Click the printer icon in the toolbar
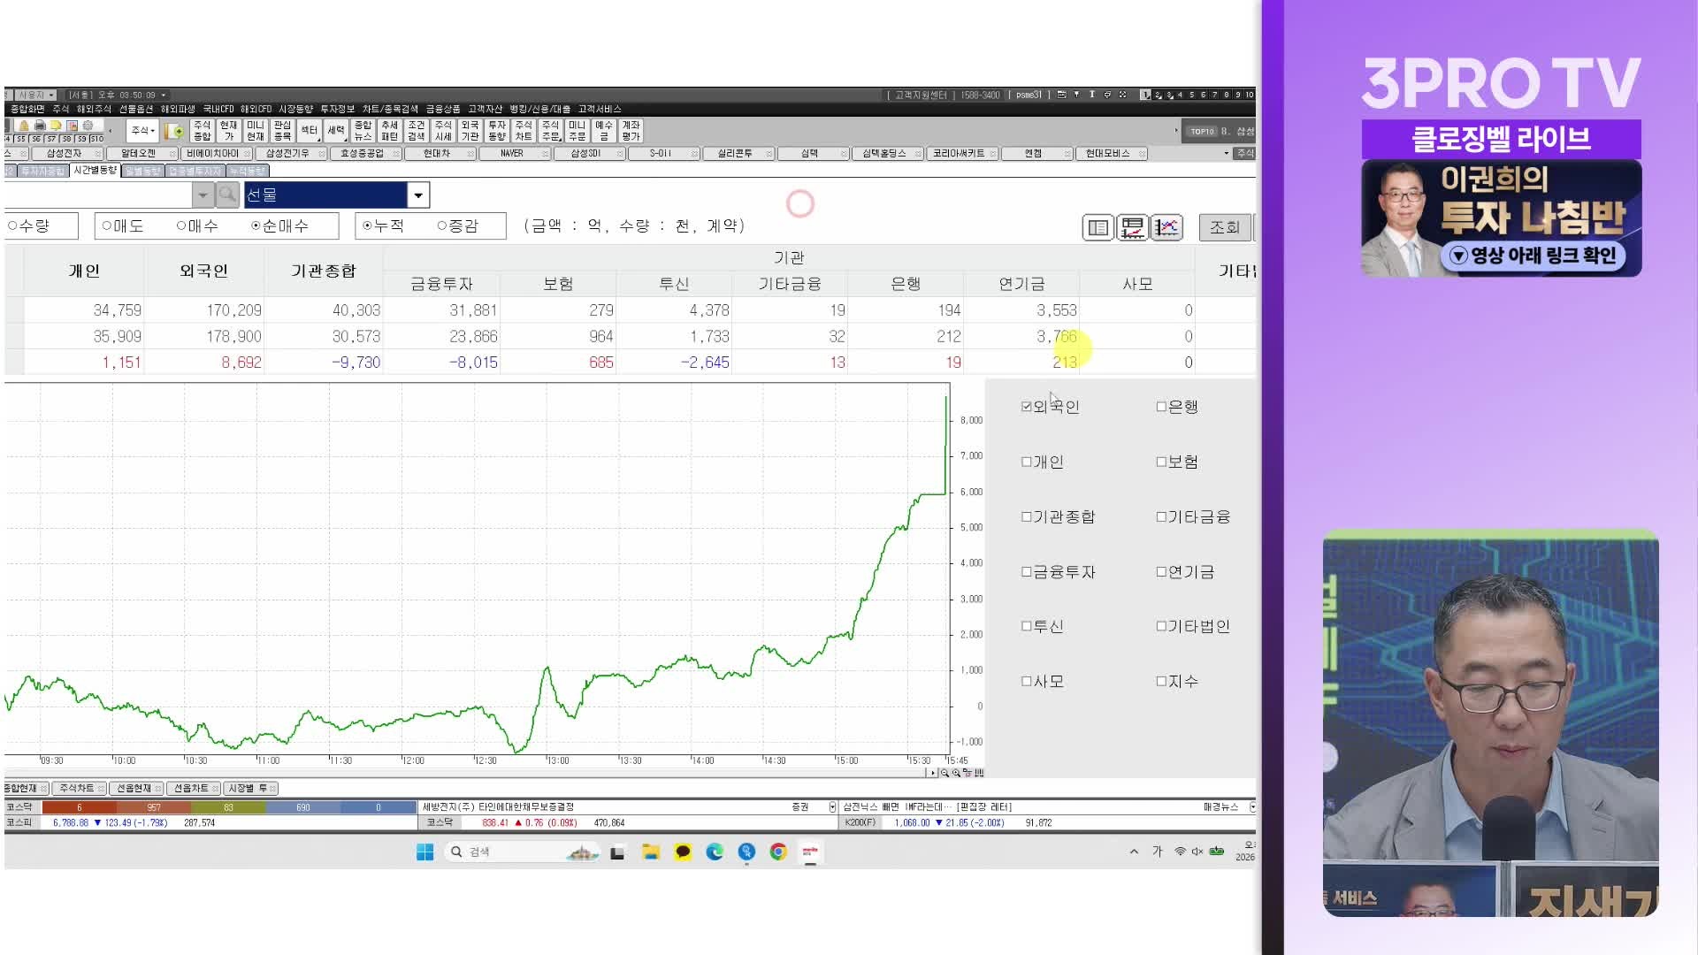 coord(40,126)
